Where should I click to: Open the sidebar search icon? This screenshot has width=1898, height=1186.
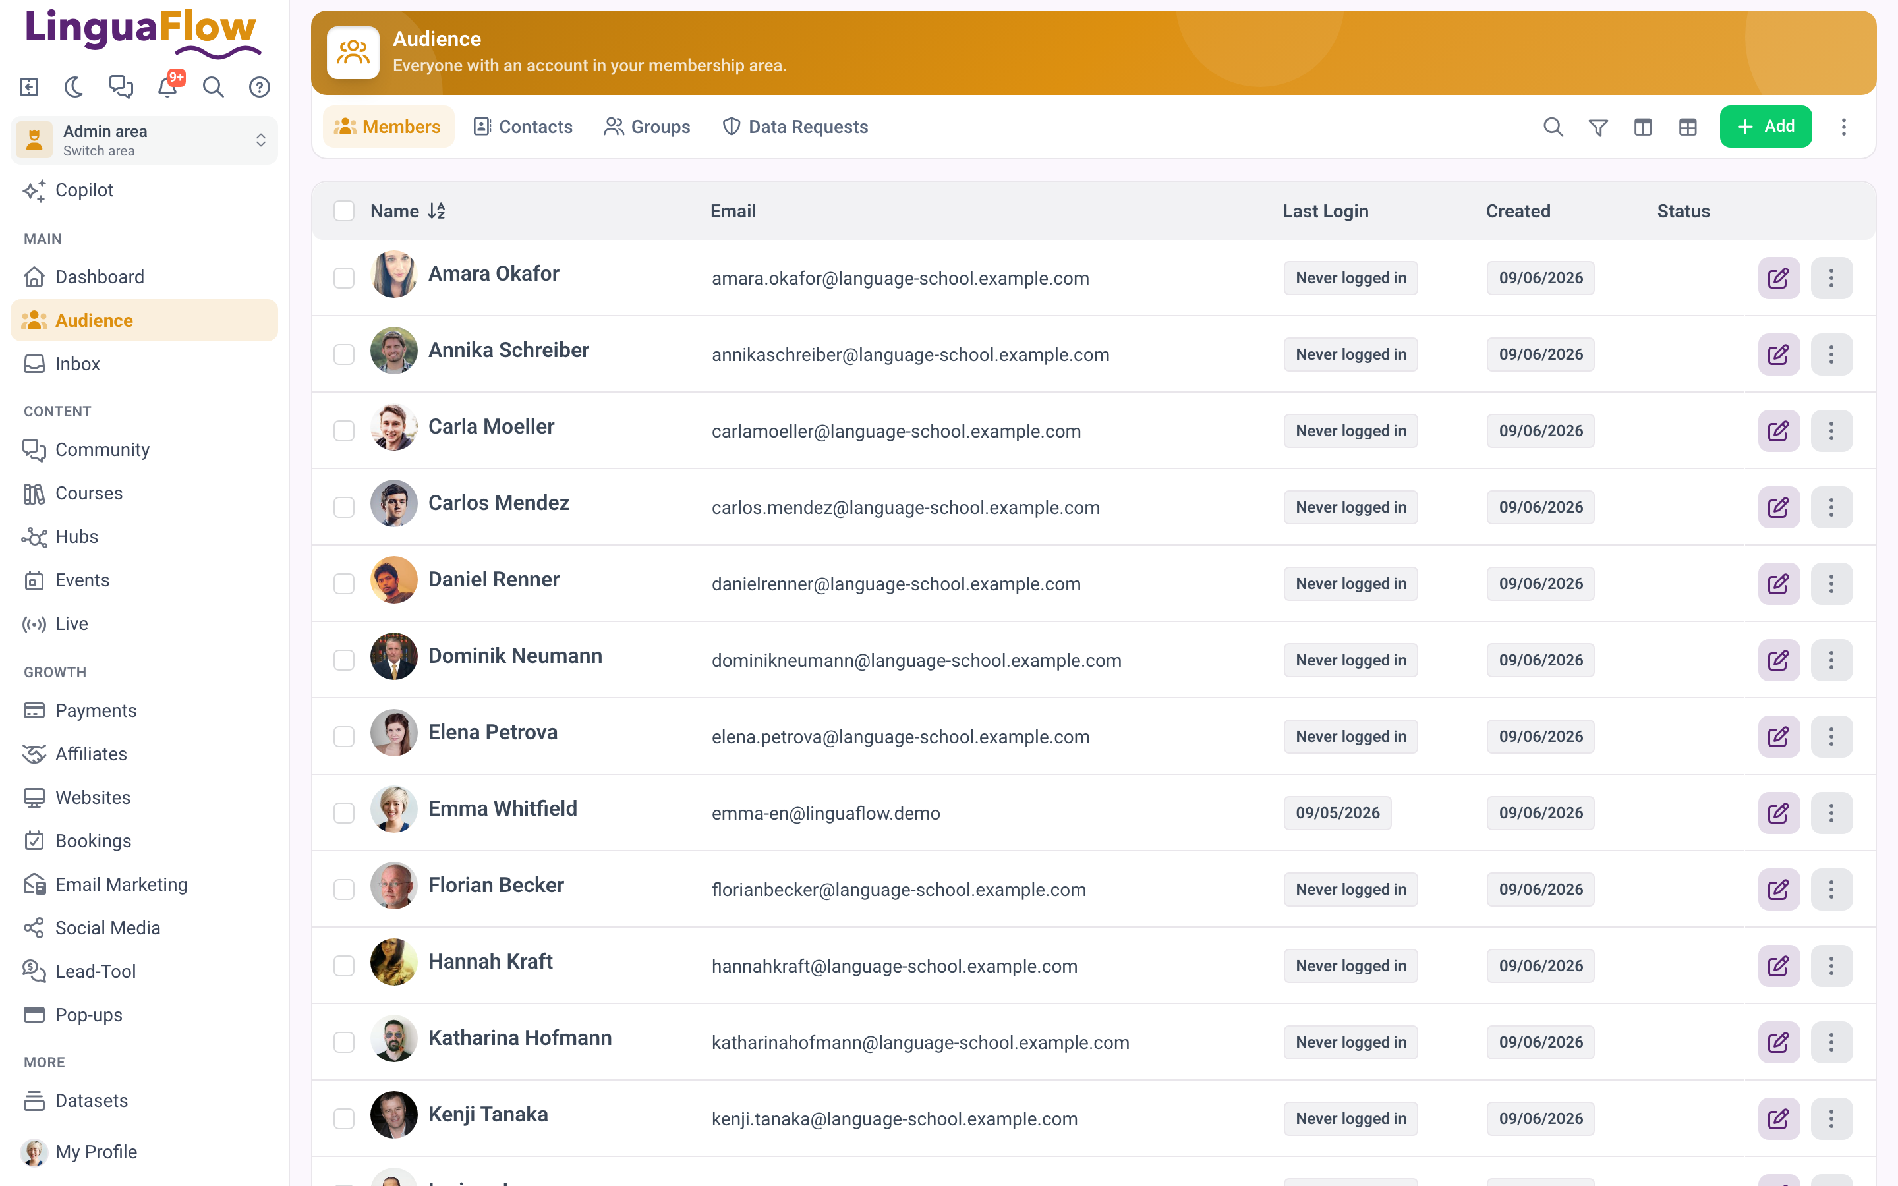pos(214,87)
